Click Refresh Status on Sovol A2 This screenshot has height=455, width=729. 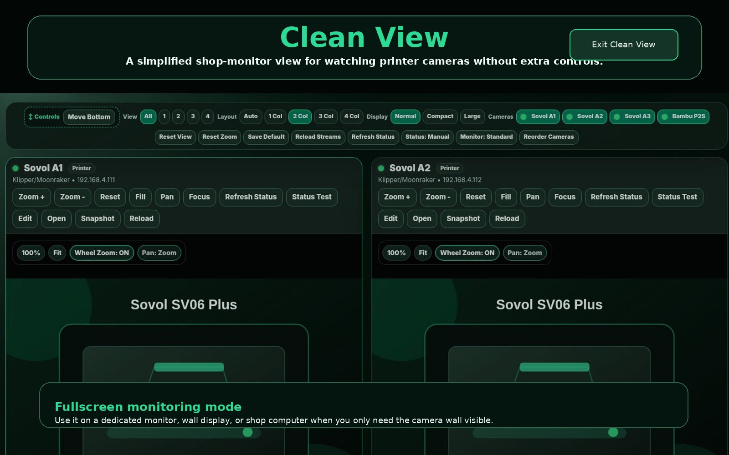[616, 197]
